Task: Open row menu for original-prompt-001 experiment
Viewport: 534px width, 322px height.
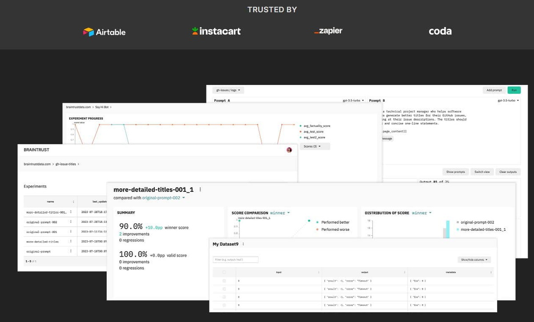Action: tap(71, 232)
